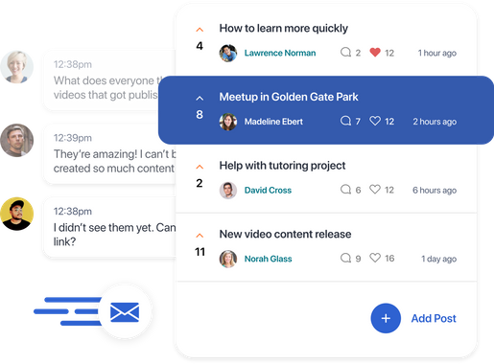Screen dimensions: 494x364
Task: Upvote the "Help with tutoring project" post
Action: [200, 167]
